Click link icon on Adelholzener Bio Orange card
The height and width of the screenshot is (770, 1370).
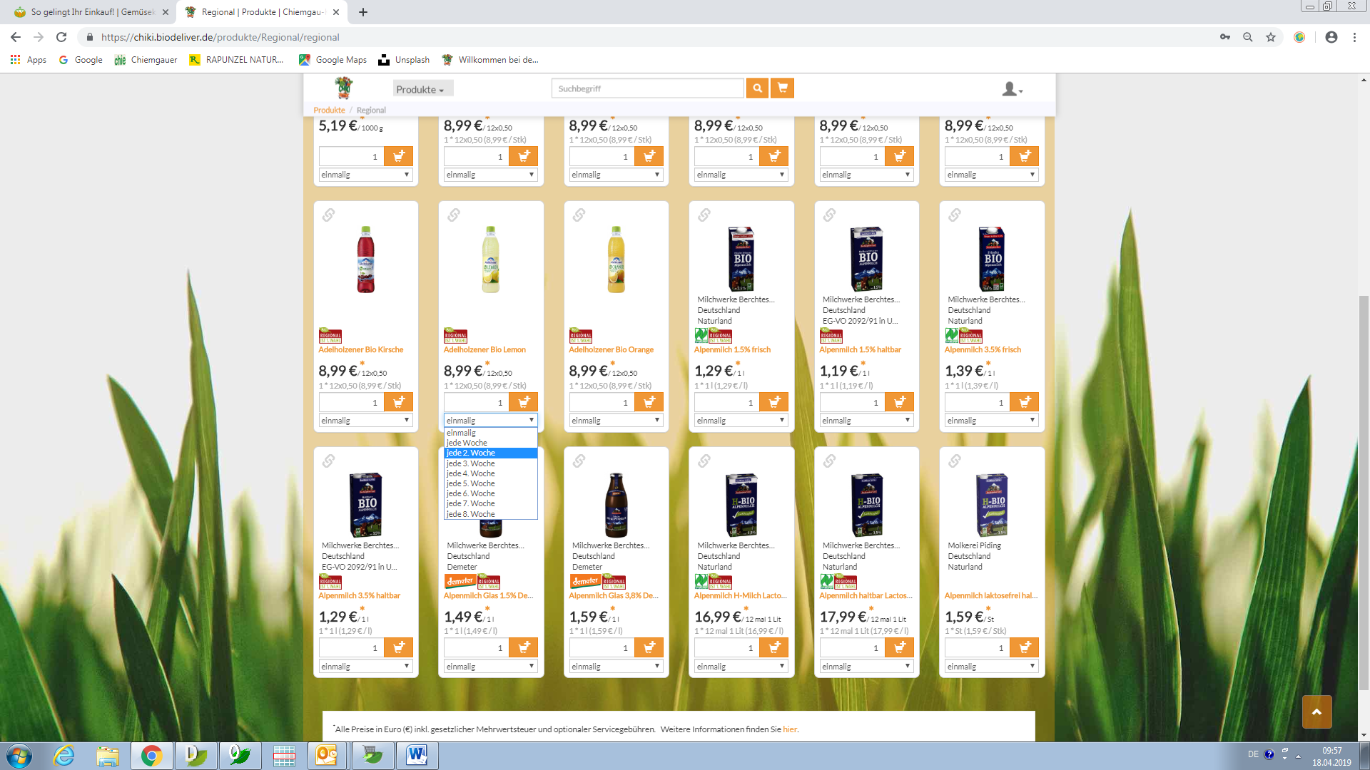pyautogui.click(x=579, y=215)
